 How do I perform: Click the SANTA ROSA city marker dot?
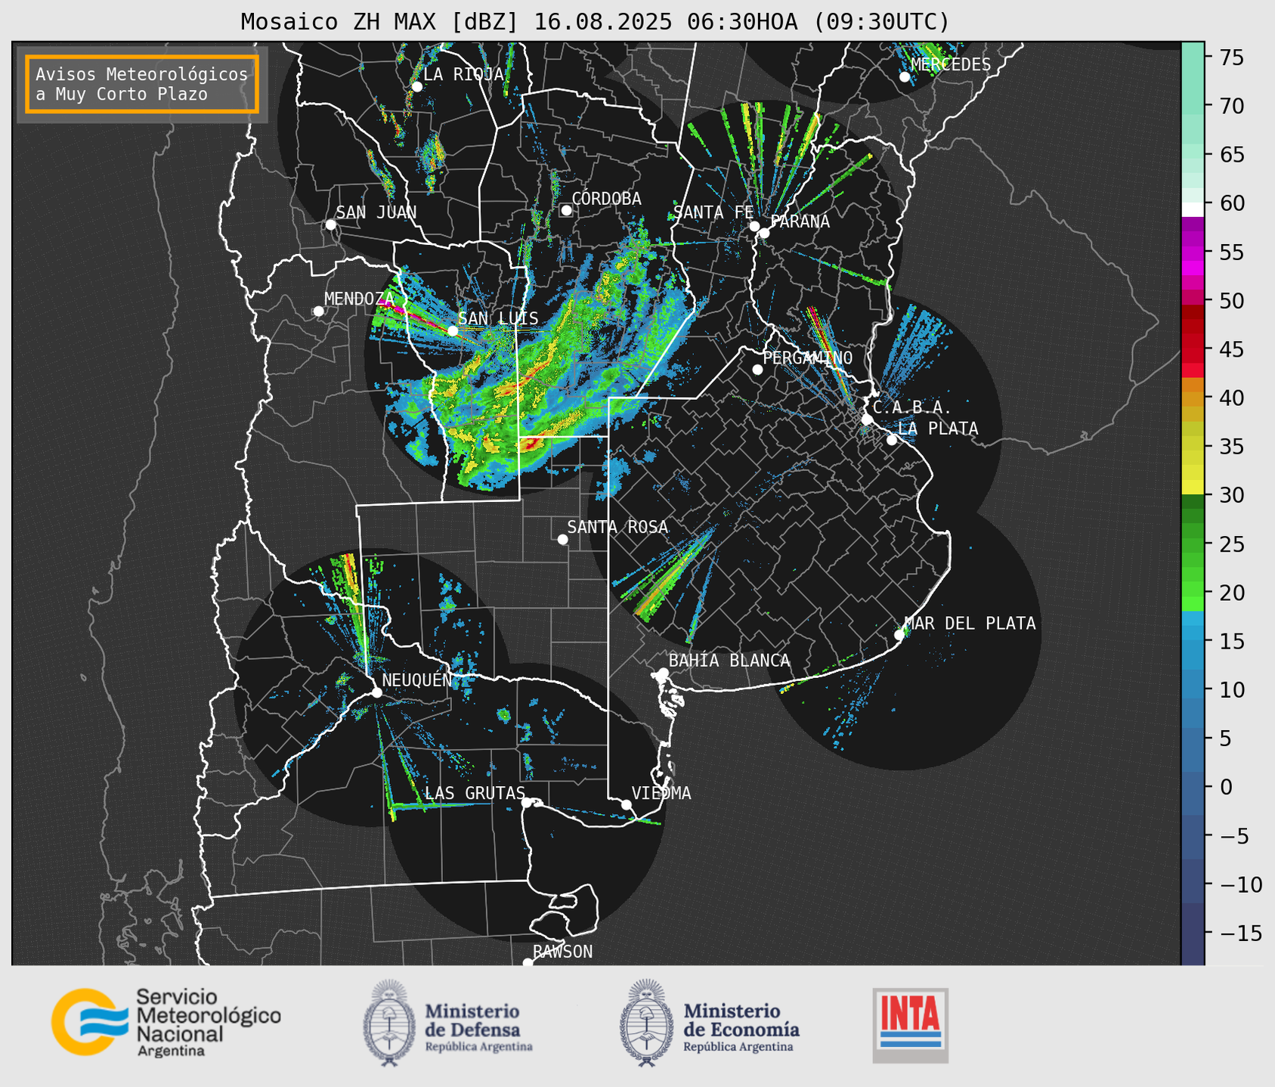[x=562, y=539]
